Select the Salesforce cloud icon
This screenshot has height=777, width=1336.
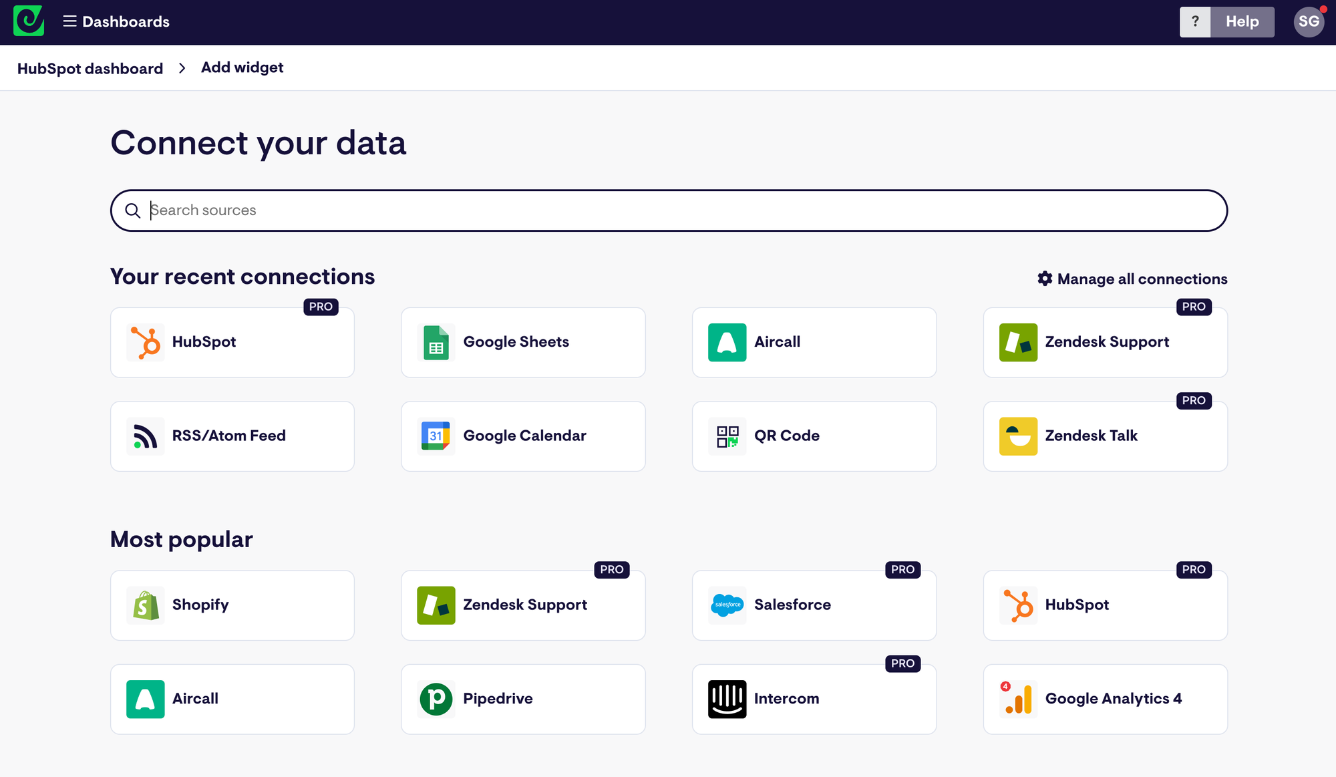coord(727,605)
